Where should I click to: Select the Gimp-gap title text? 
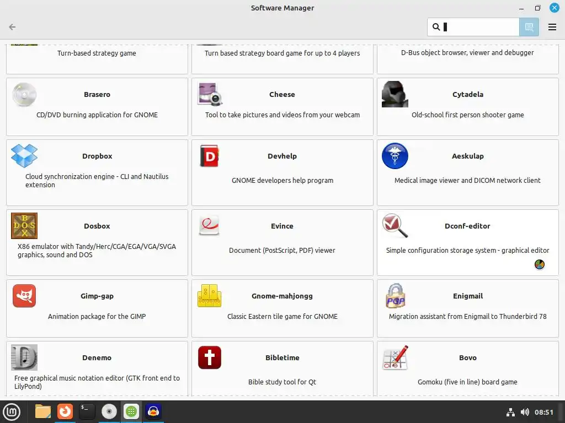tap(97, 296)
